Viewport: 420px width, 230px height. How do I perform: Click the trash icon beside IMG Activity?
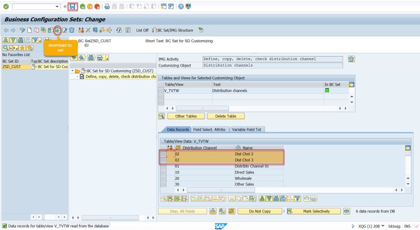pos(351,59)
